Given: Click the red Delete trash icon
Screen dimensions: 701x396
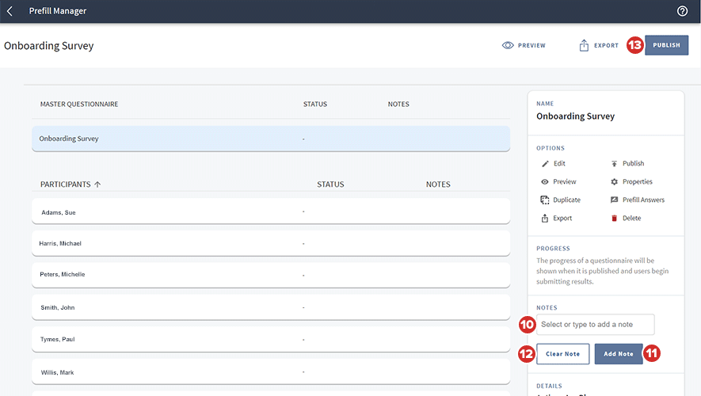Looking at the screenshot, I should pyautogui.click(x=614, y=219).
